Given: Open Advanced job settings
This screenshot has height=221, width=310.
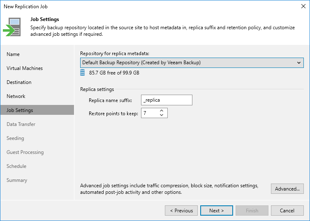Looking at the screenshot, I should [287, 189].
